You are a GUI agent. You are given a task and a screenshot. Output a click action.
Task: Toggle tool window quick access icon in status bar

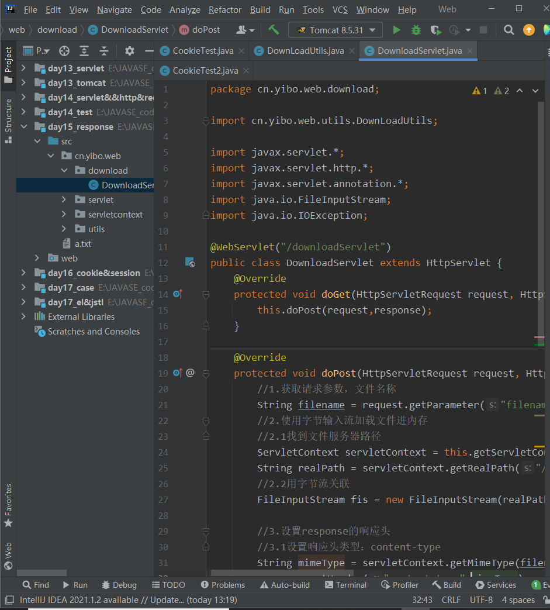point(10,600)
